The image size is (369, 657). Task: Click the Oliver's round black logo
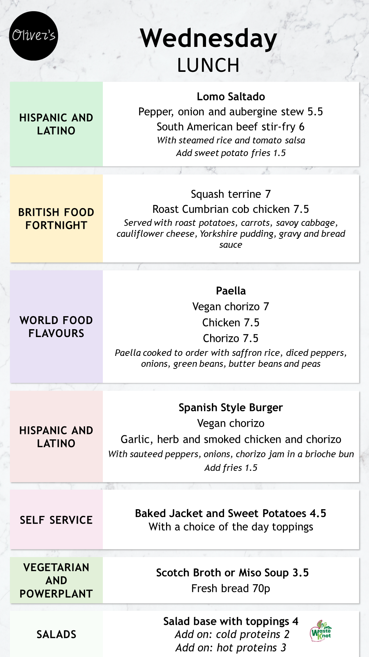click(33, 36)
